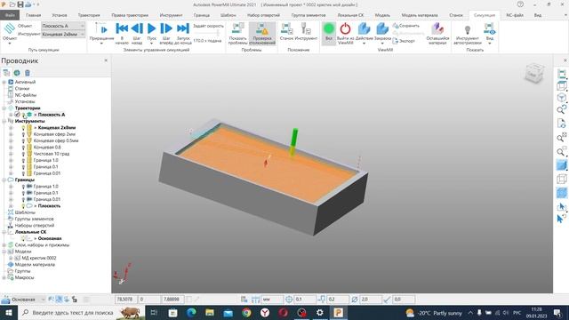Toggle the green ViewMill Вкл button
569x320 pixels.
point(329,33)
